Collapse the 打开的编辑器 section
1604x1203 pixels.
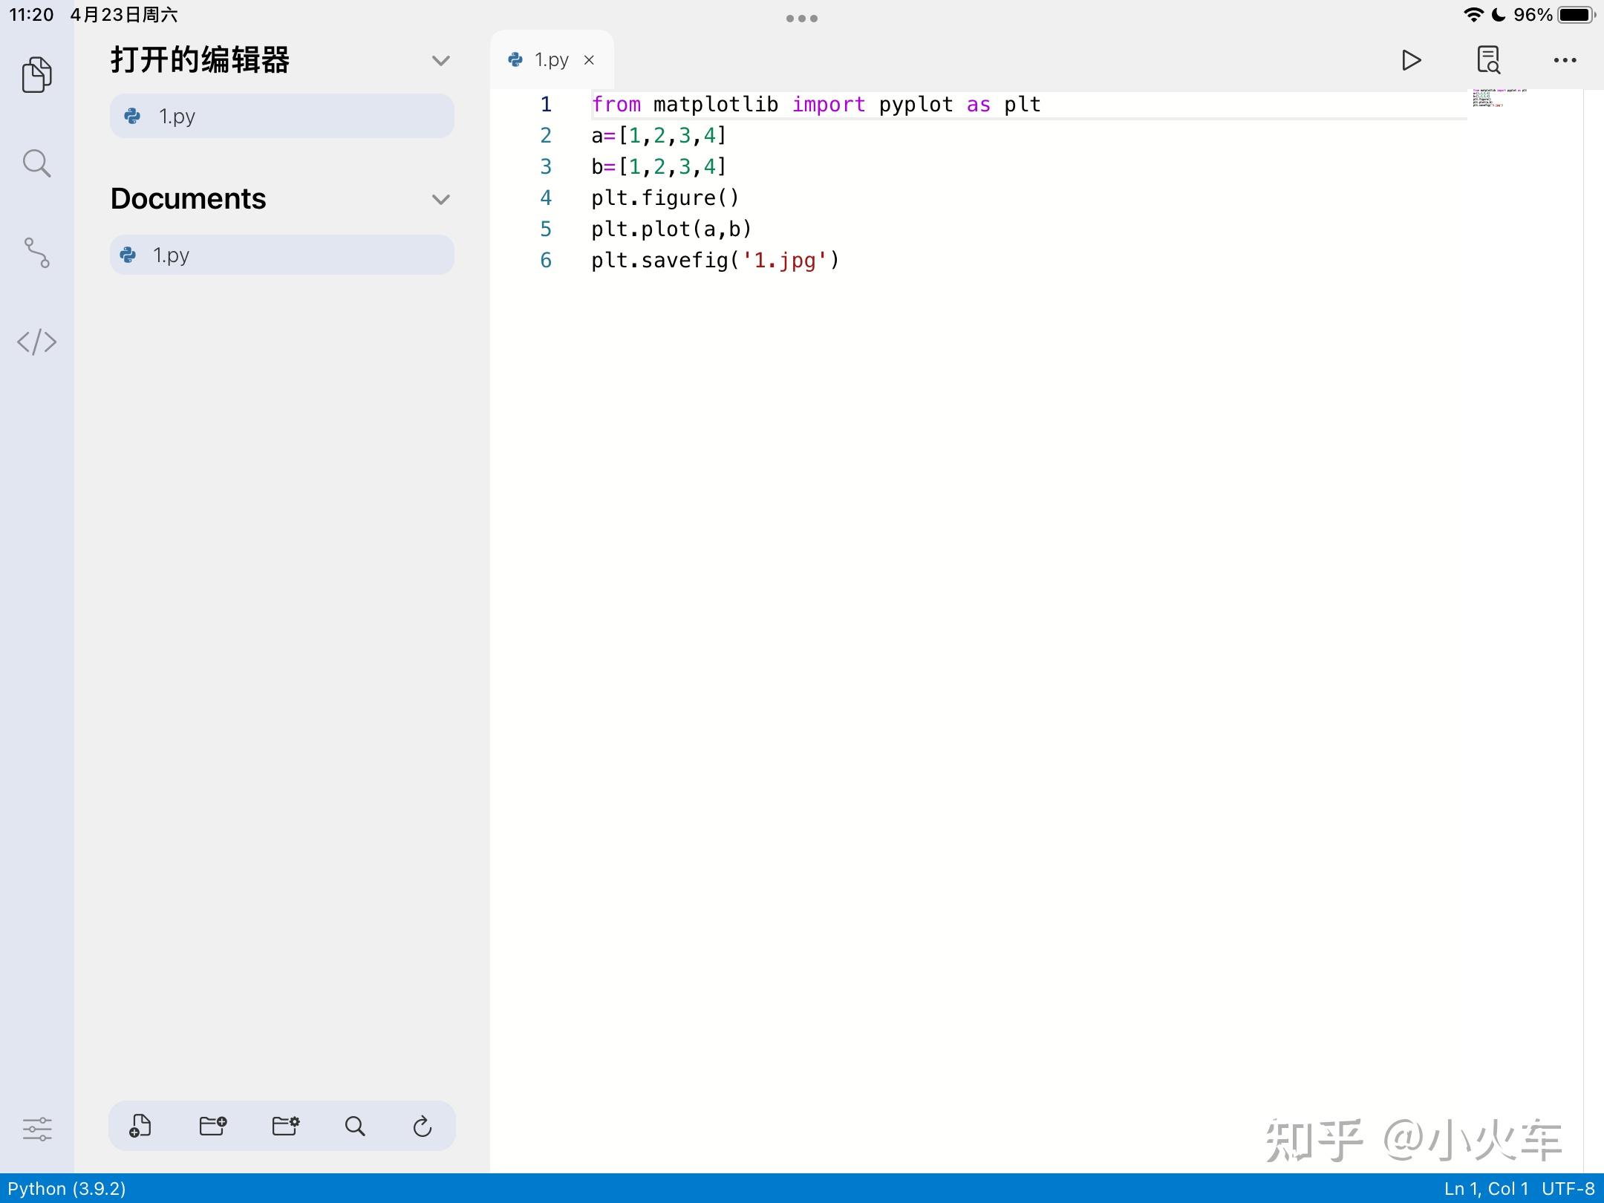pyautogui.click(x=441, y=60)
